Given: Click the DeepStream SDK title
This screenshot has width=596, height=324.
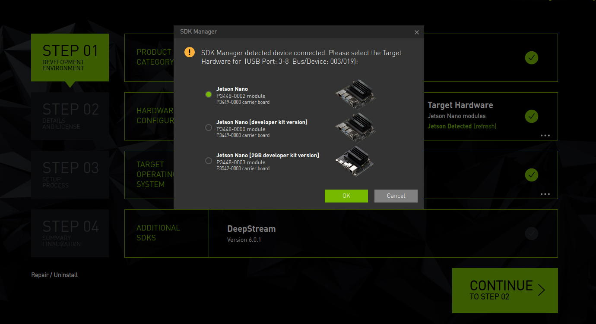Looking at the screenshot, I should click(x=251, y=229).
